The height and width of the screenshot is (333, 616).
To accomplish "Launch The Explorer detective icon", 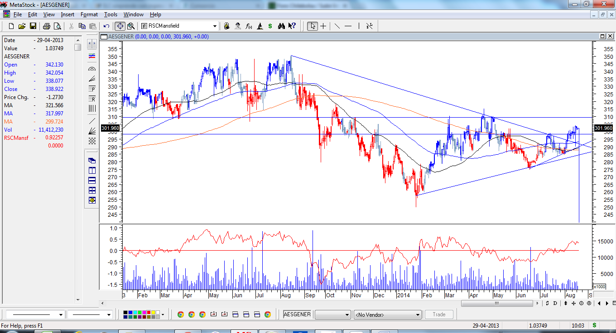I will pos(238,26).
